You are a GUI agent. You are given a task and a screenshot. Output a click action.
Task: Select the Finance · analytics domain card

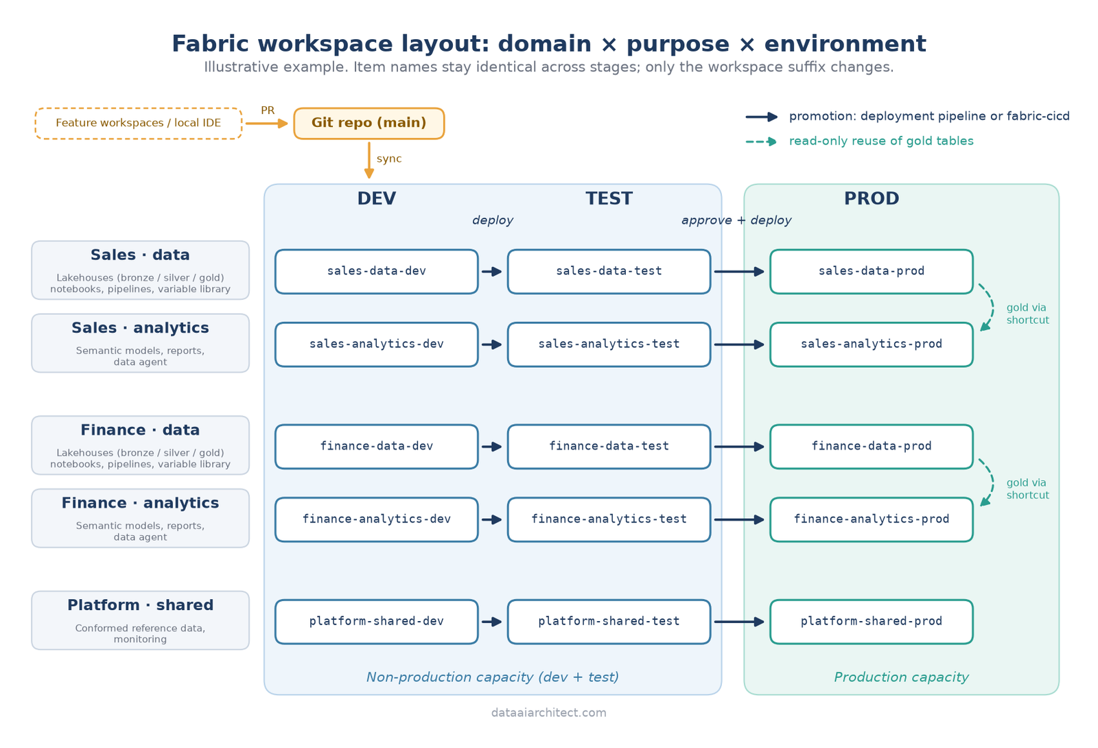click(x=140, y=518)
